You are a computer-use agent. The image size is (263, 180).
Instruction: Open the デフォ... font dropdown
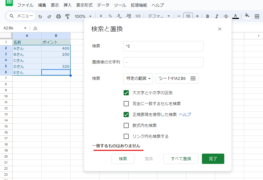point(159,16)
